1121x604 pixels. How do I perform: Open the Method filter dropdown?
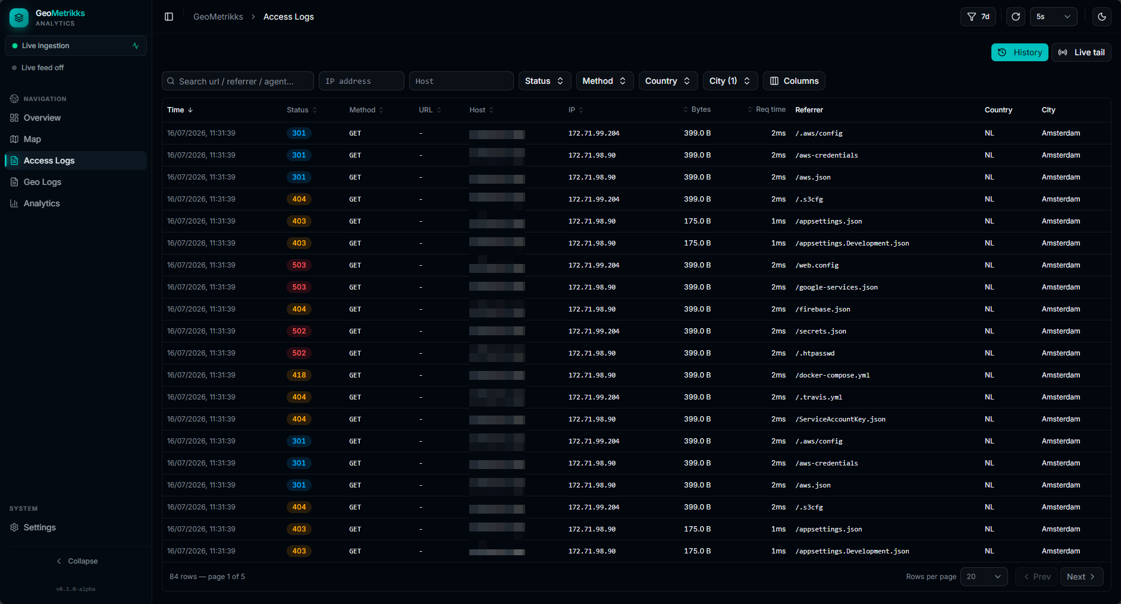point(605,81)
